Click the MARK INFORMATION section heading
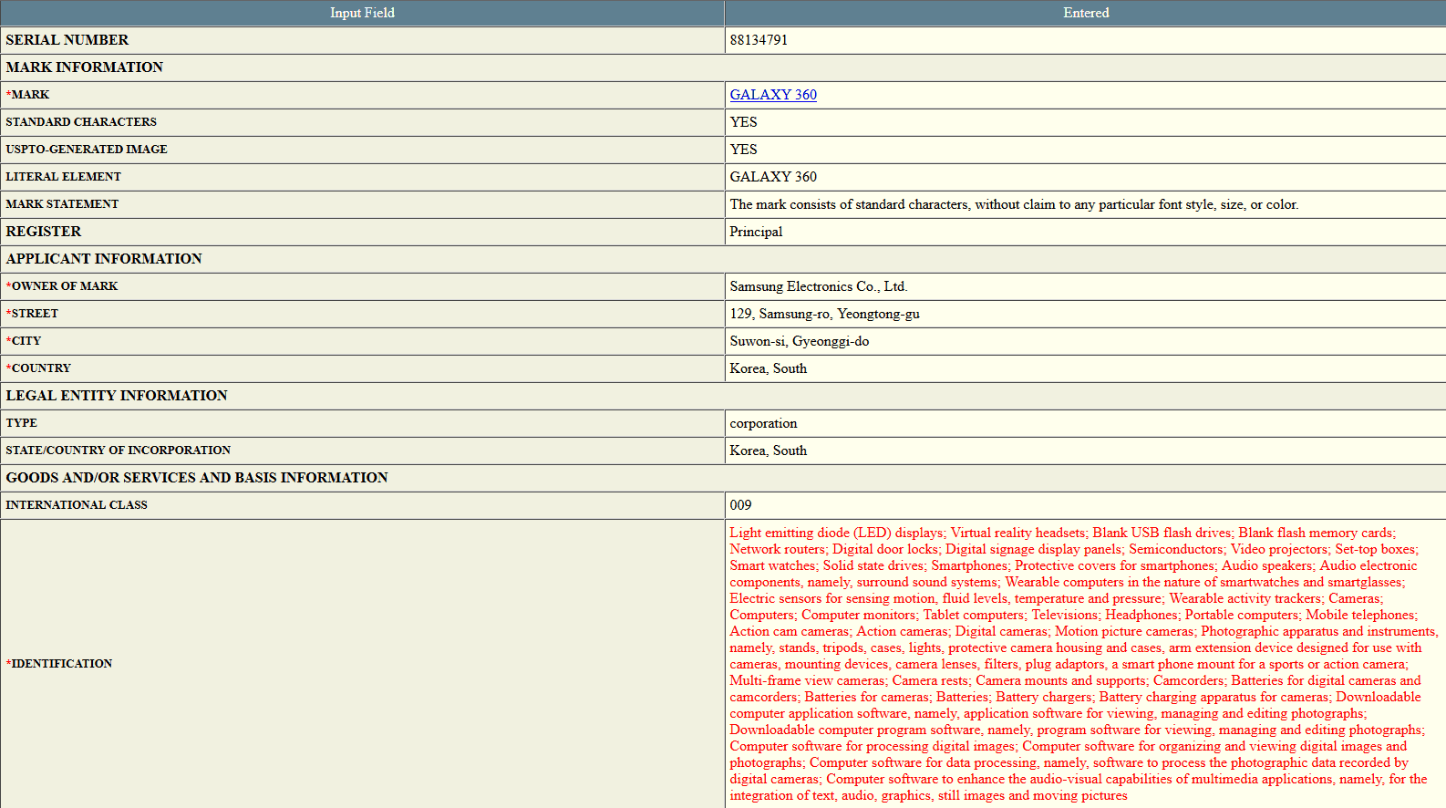This screenshot has height=808, width=1446. click(85, 67)
